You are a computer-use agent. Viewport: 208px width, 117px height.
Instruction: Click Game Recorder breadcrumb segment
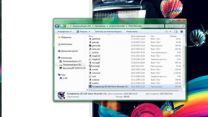click(135, 26)
